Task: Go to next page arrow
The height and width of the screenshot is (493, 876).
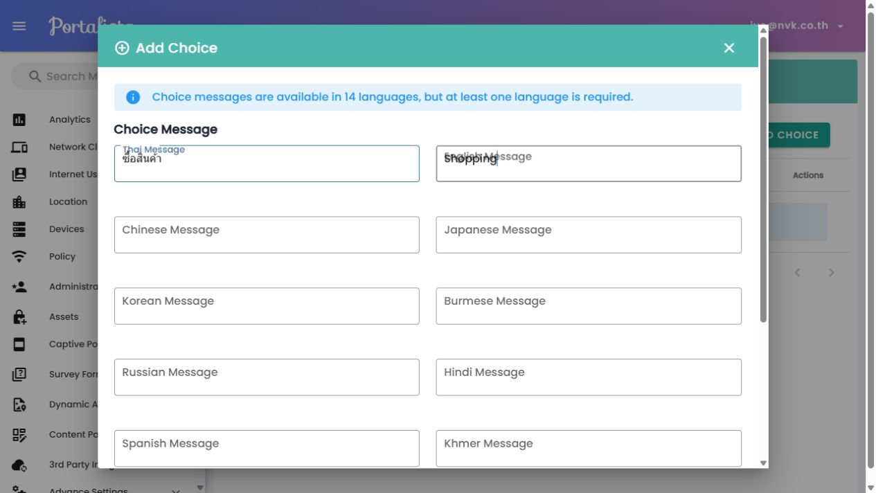Action: (832, 272)
